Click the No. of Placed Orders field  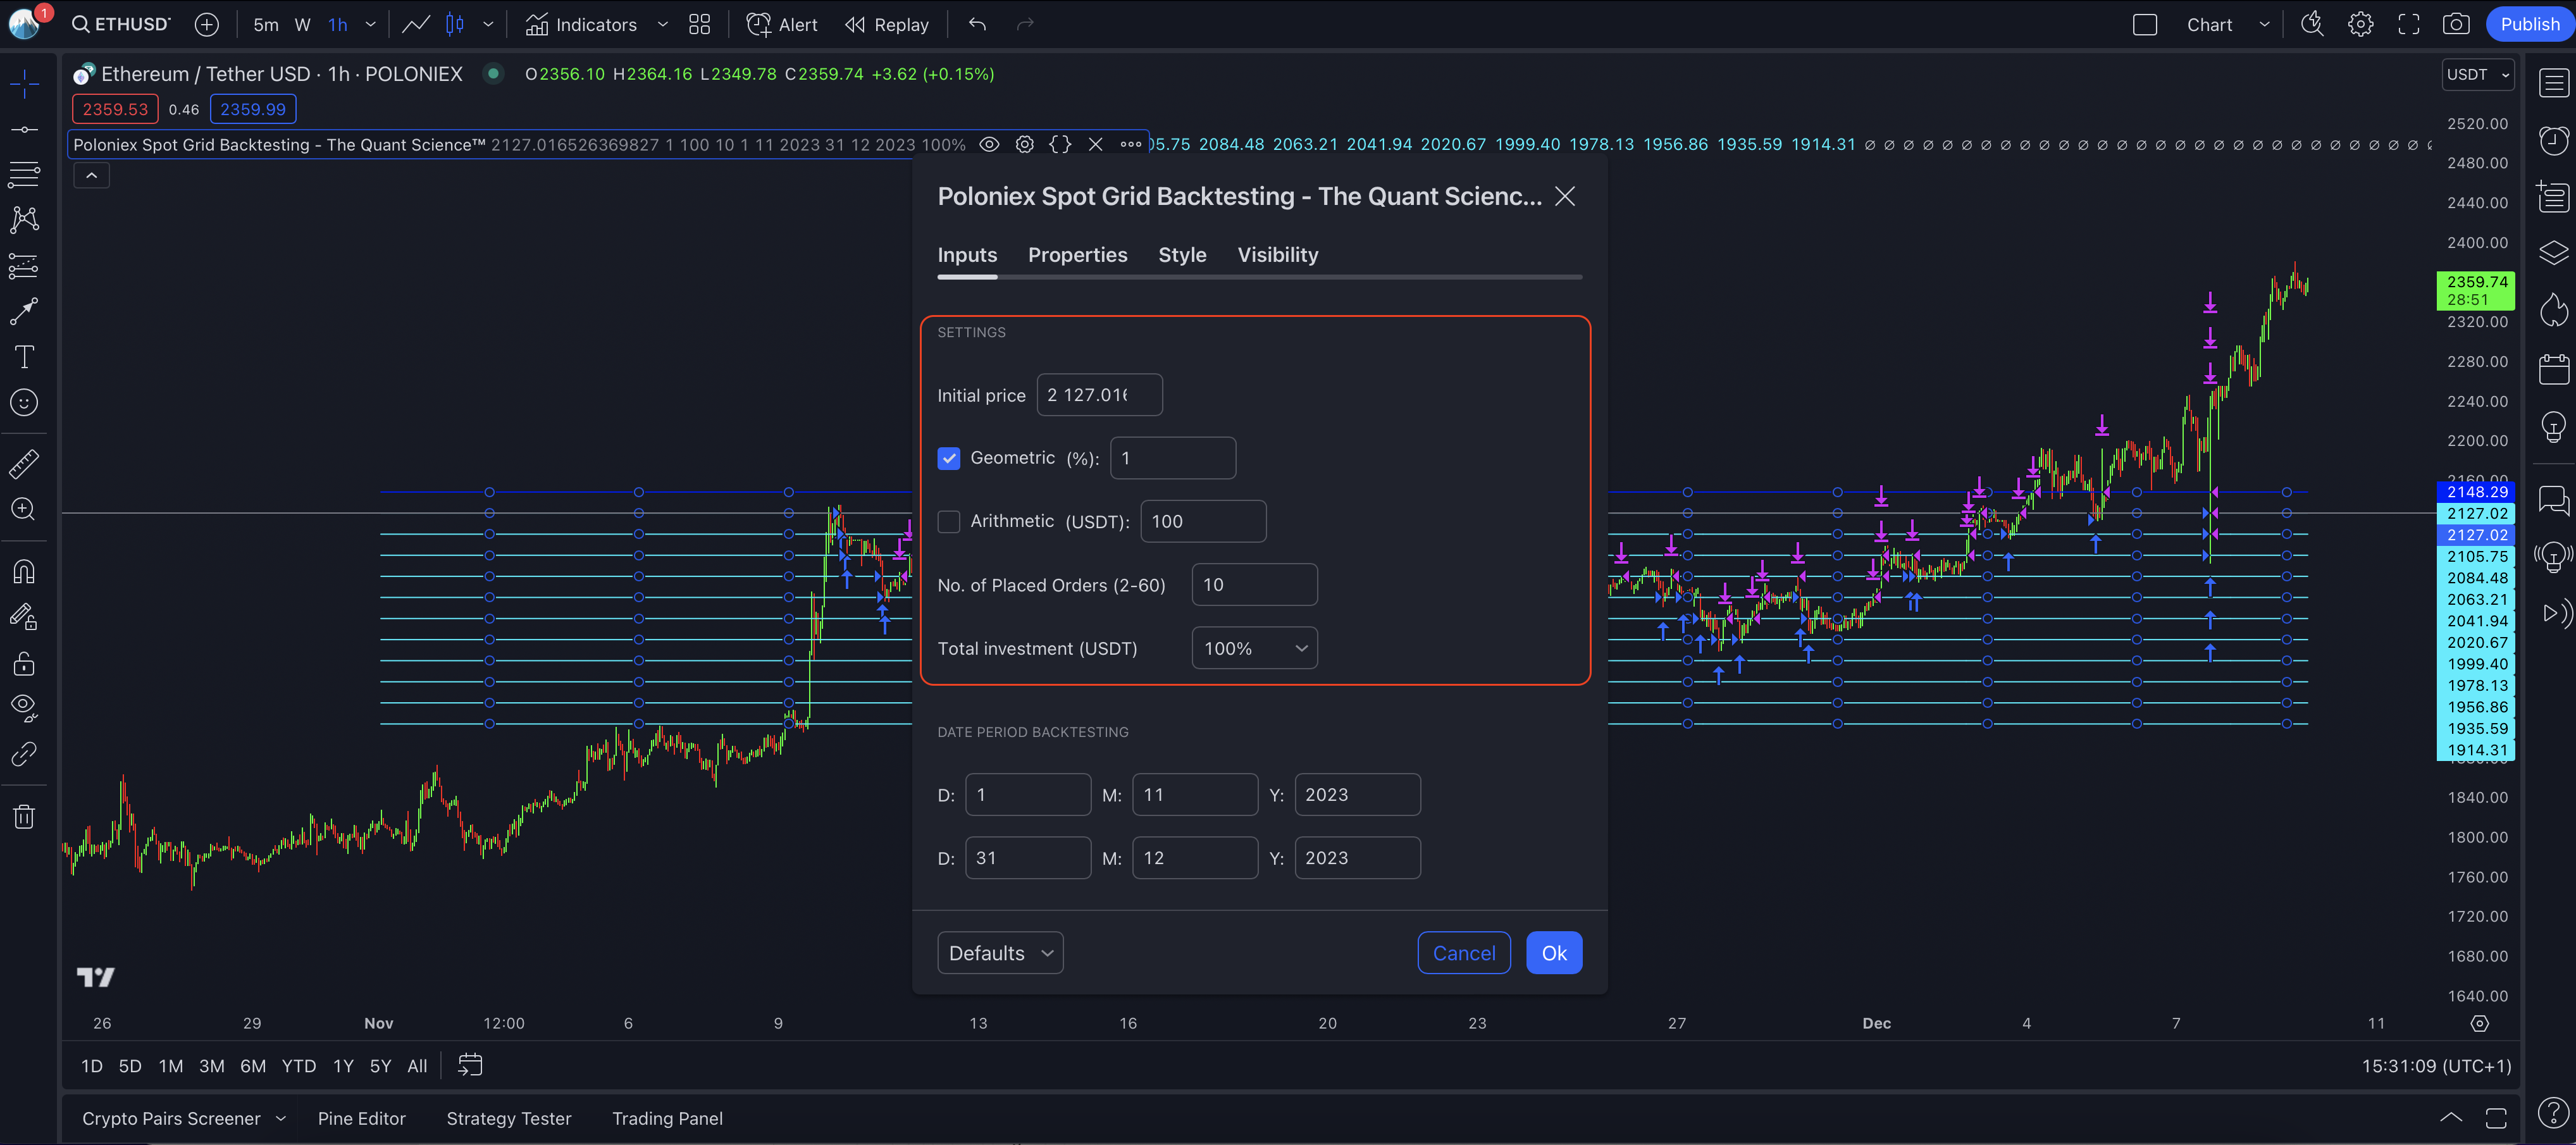point(1254,585)
